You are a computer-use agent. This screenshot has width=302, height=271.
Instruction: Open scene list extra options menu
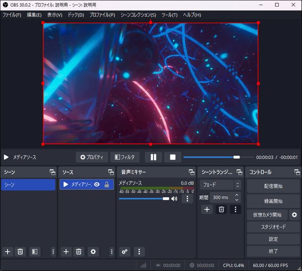pos(53,252)
